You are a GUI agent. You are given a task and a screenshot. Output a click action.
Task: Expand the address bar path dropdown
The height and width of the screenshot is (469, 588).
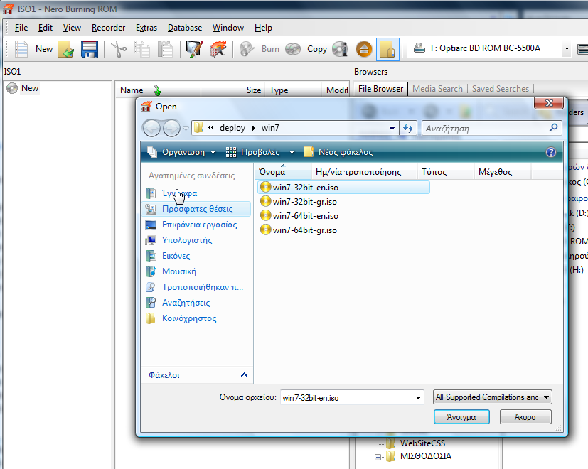coord(392,129)
